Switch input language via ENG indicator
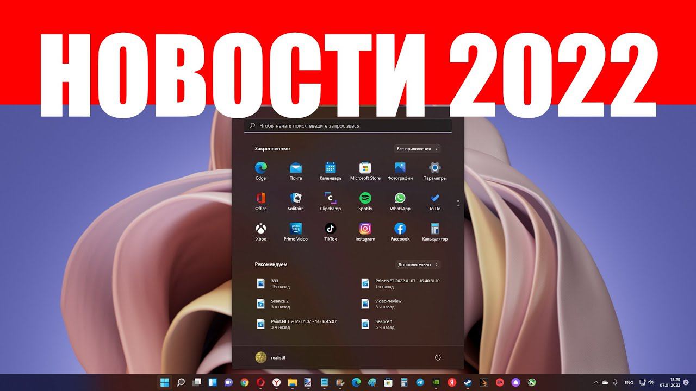Screen dimensions: 696x391 629,382
